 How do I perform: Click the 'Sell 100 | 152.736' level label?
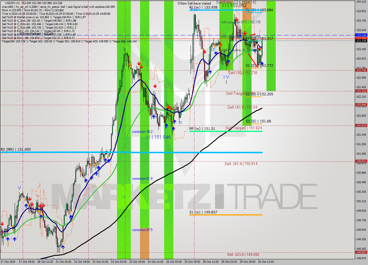click(243, 73)
